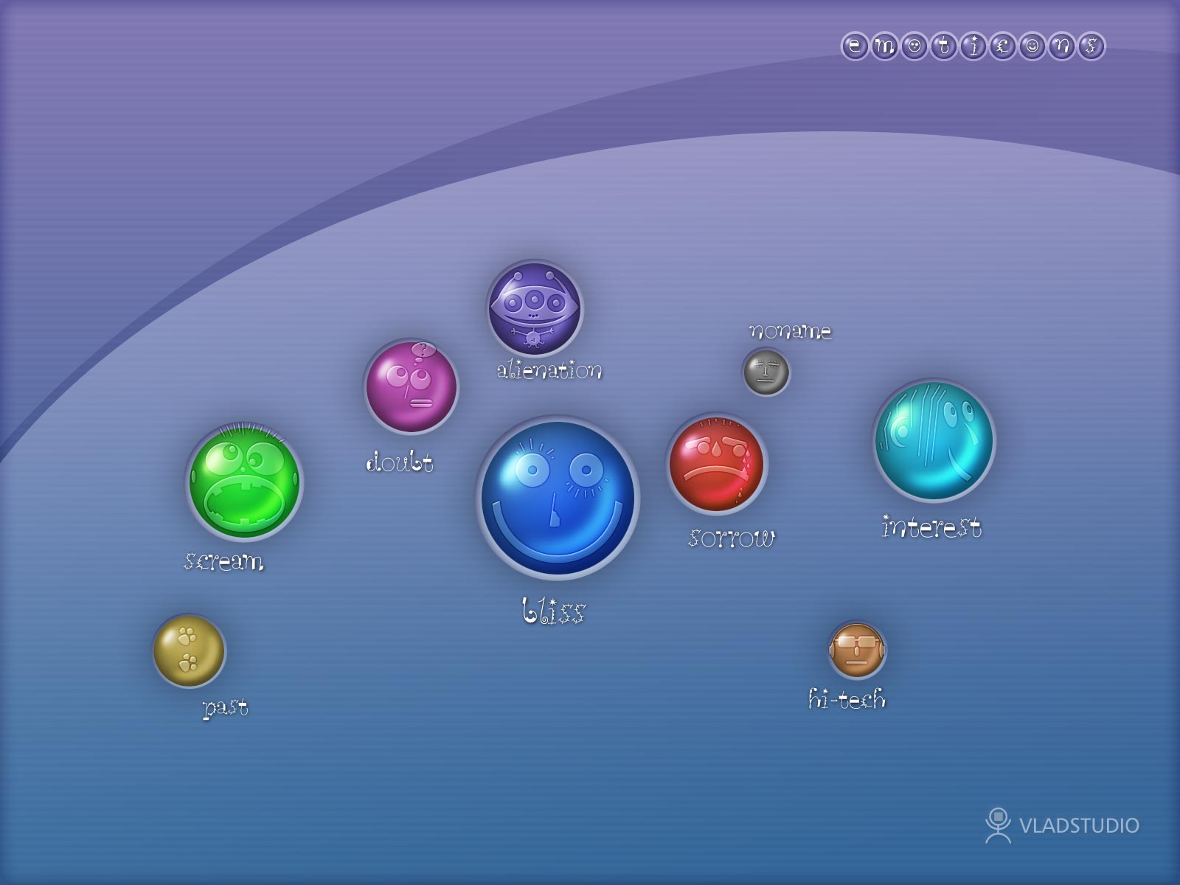Select the "sorrow" text label

pos(732,538)
